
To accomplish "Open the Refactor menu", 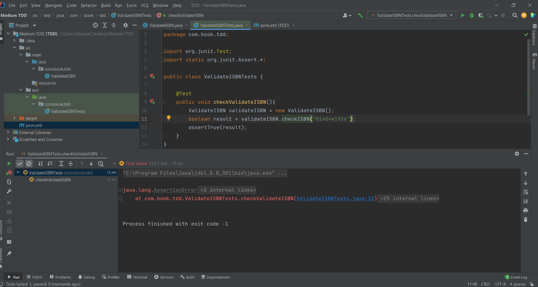I will (89, 5).
